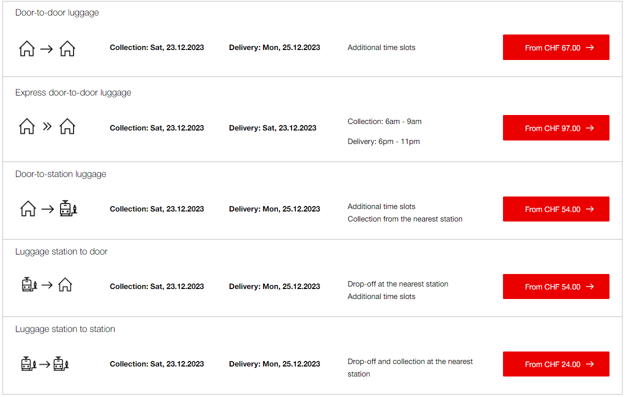The height and width of the screenshot is (397, 629).
Task: Click the double-arrow express icon
Action: tap(47, 126)
